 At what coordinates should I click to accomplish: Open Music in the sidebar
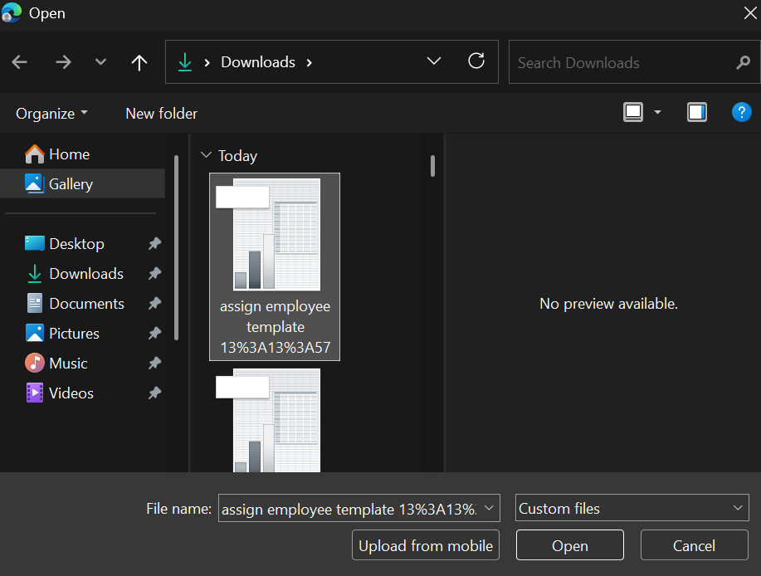tap(68, 364)
